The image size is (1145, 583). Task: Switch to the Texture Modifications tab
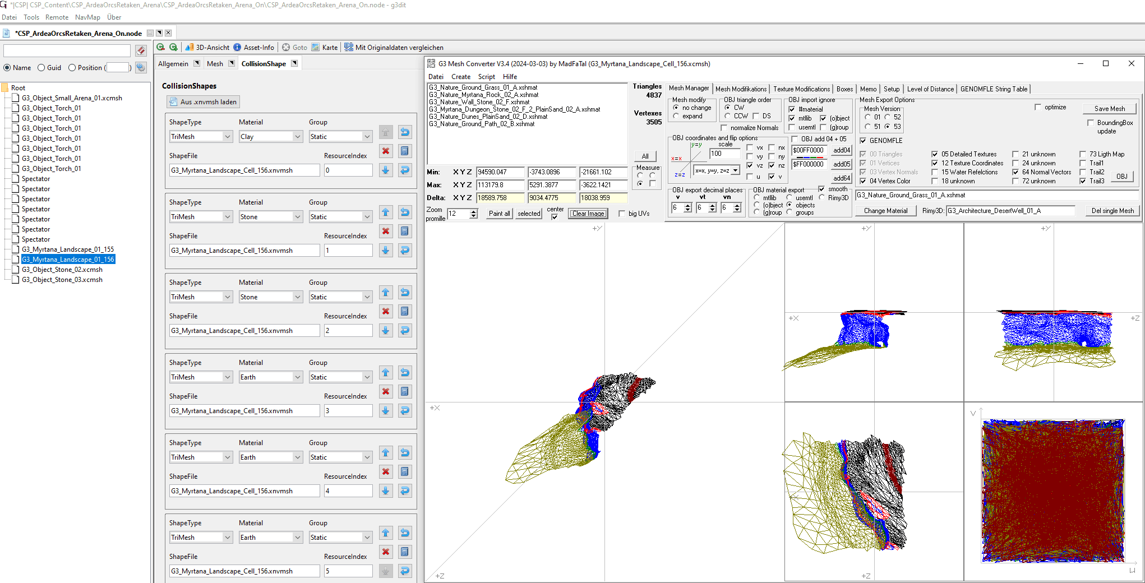[x=801, y=89]
